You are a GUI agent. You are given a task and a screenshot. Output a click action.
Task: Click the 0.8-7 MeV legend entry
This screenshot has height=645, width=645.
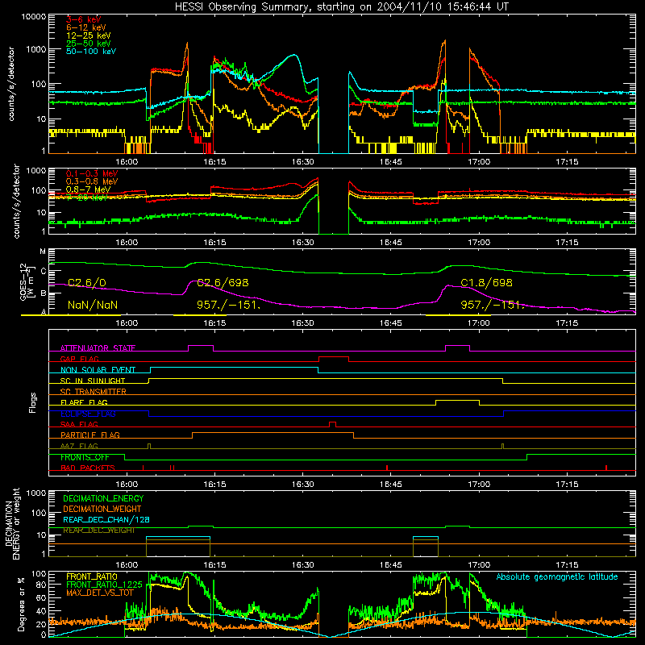pyautogui.click(x=88, y=189)
